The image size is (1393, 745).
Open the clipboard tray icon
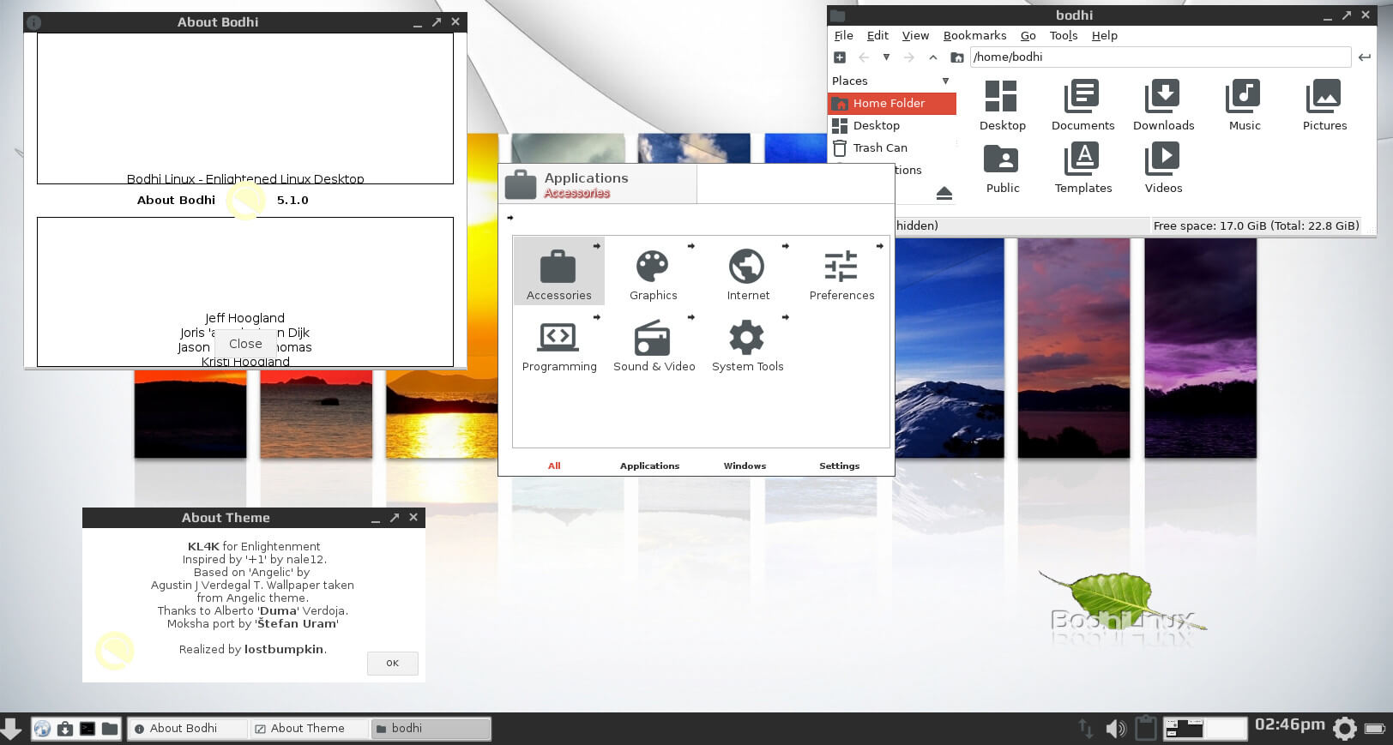(1145, 728)
